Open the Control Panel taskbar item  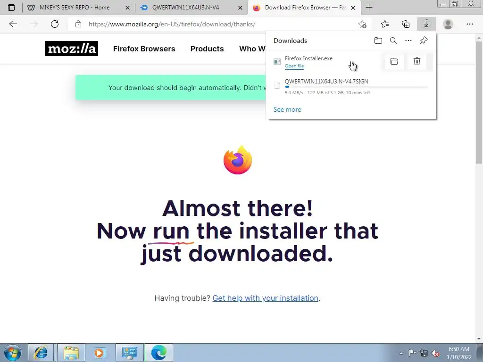(129, 353)
